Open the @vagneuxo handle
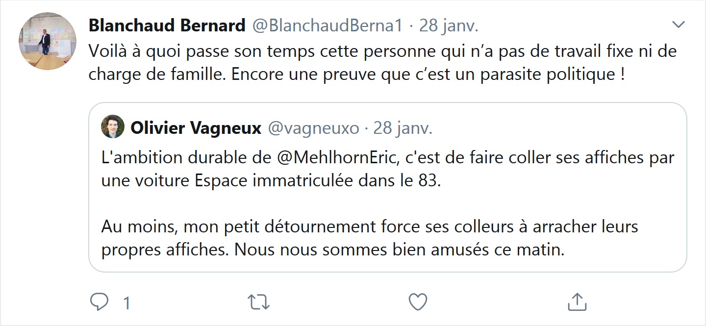 313,128
